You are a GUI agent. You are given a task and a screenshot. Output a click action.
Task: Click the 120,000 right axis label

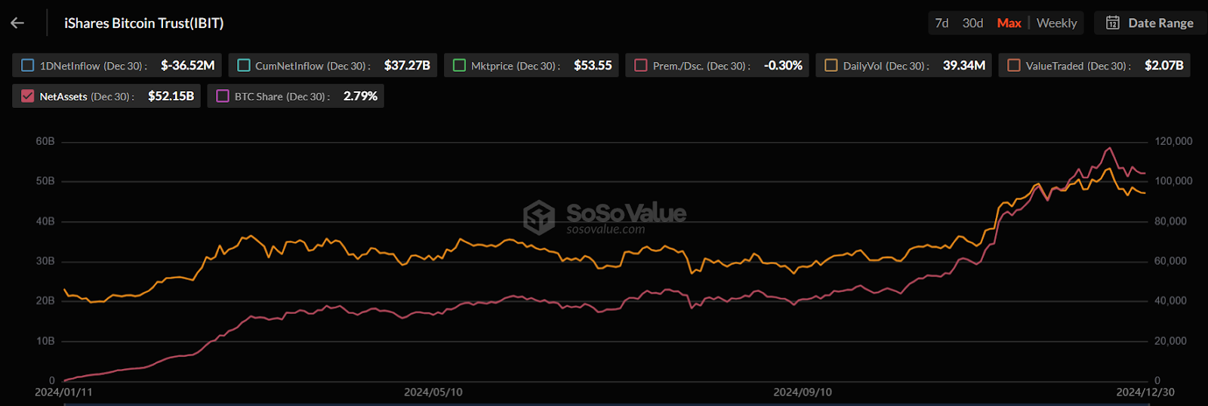coord(1173,141)
